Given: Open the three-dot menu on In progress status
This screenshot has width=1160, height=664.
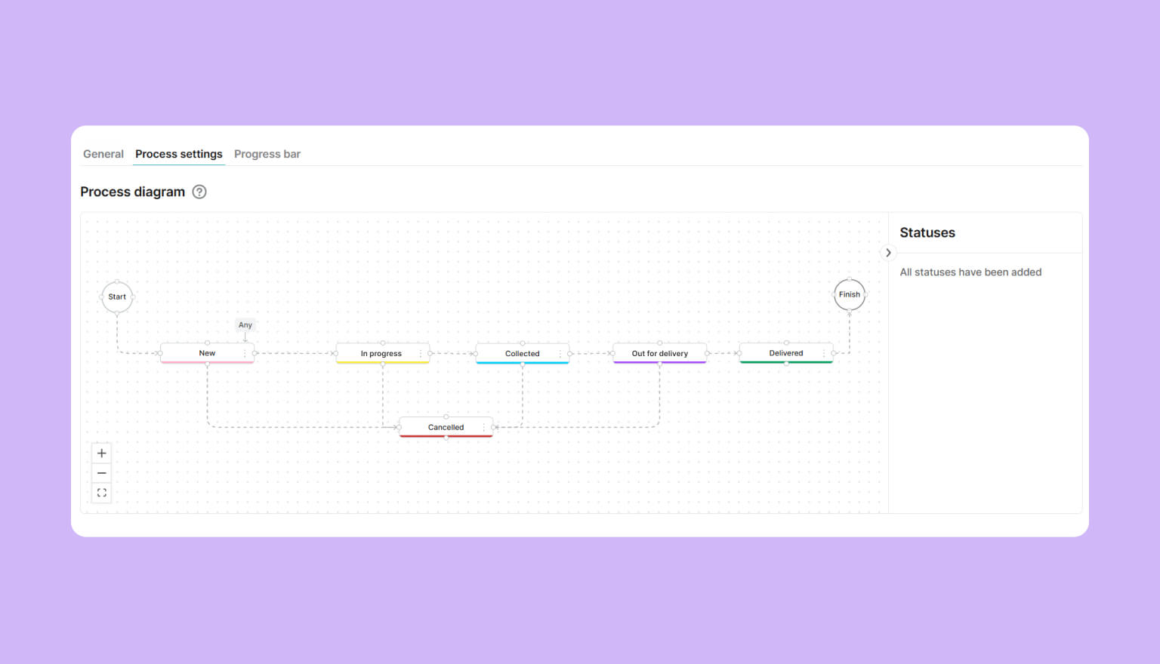Looking at the screenshot, I should (421, 353).
